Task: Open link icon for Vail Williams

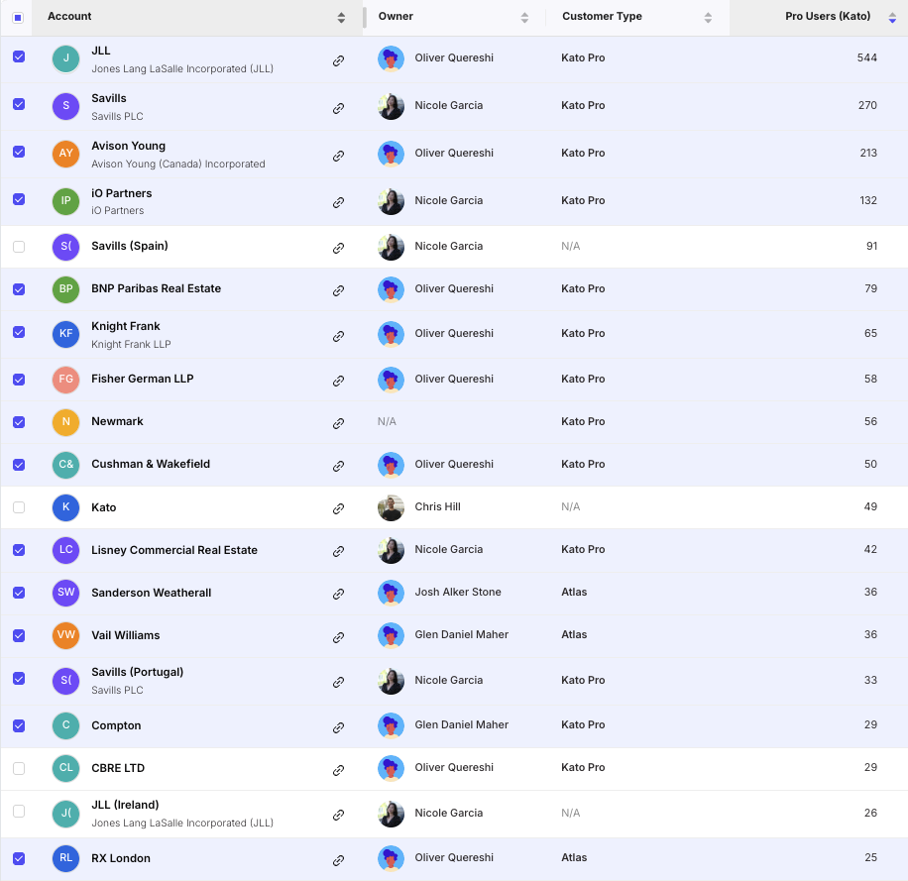Action: coord(339,638)
